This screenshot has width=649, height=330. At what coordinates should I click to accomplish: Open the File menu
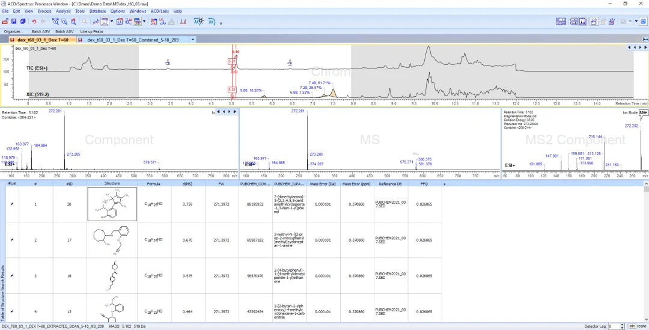pos(5,11)
